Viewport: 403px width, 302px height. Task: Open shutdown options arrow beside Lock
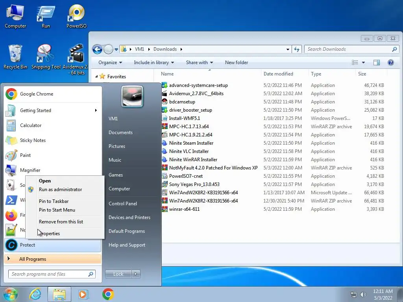[136, 274]
